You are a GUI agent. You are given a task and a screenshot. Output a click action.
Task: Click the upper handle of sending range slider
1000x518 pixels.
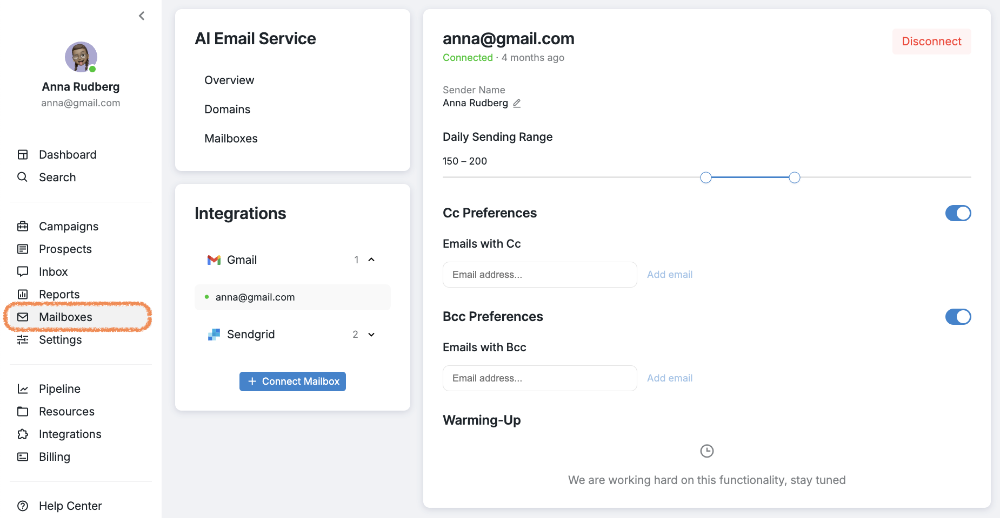794,178
